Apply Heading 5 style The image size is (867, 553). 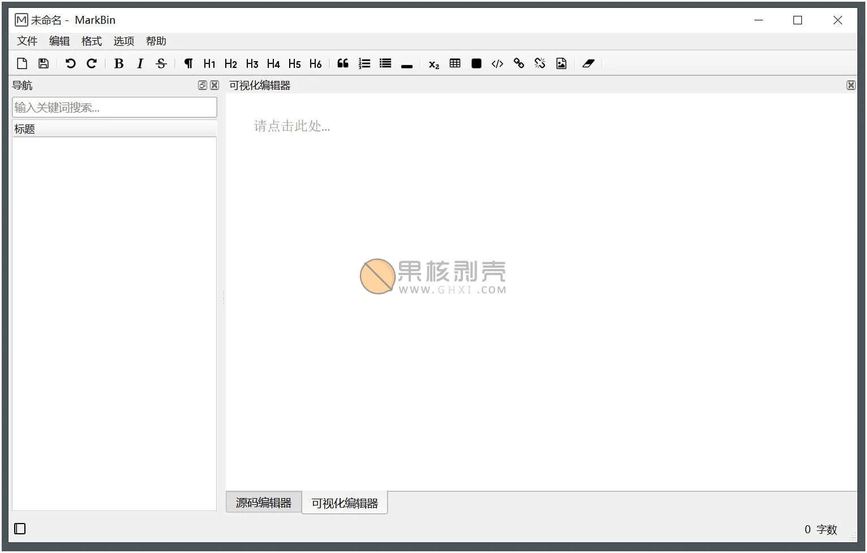point(294,63)
